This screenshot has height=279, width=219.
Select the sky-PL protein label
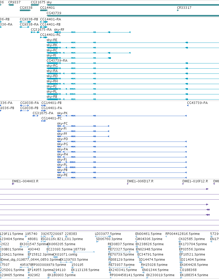tap(62, 165)
